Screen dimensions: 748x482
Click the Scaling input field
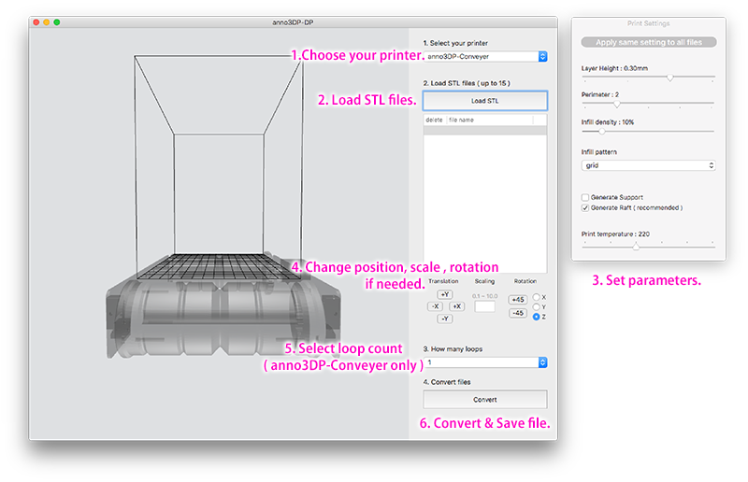pyautogui.click(x=484, y=306)
